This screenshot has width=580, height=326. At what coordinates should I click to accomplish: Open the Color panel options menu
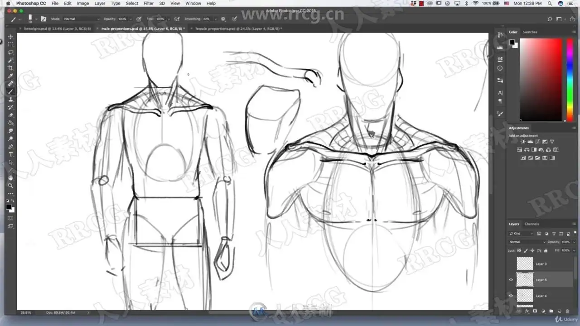pyautogui.click(x=574, y=32)
